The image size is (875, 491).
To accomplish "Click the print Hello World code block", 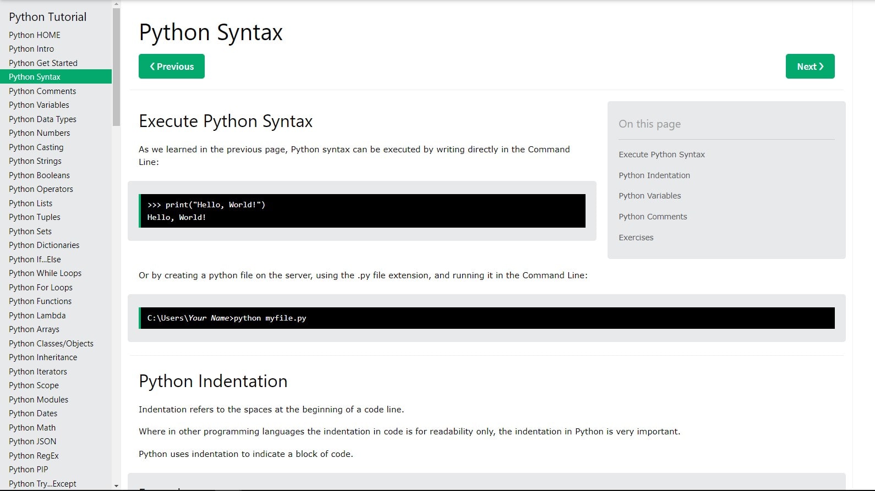I will pyautogui.click(x=362, y=211).
